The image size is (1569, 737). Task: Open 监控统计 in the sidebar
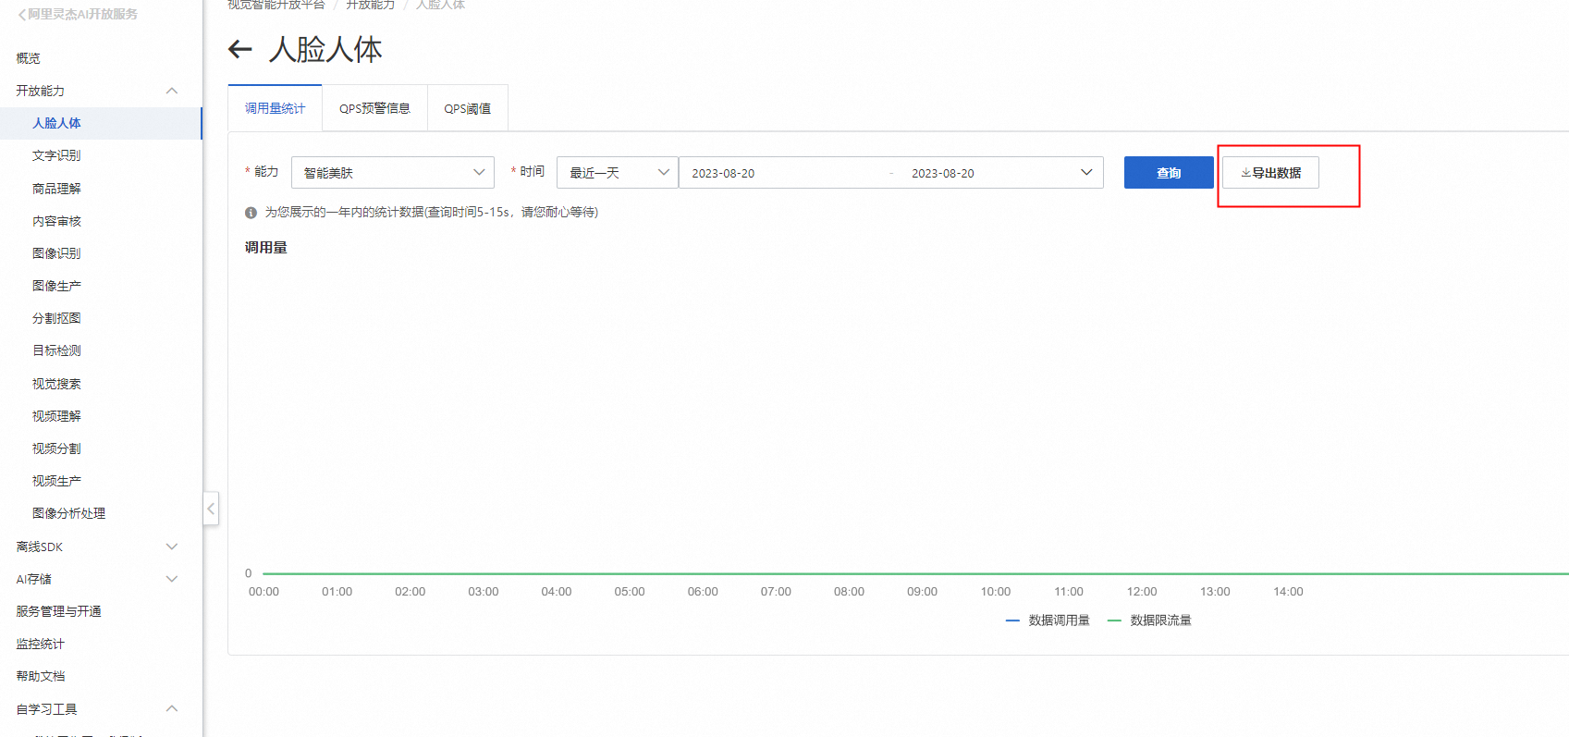pyautogui.click(x=40, y=644)
